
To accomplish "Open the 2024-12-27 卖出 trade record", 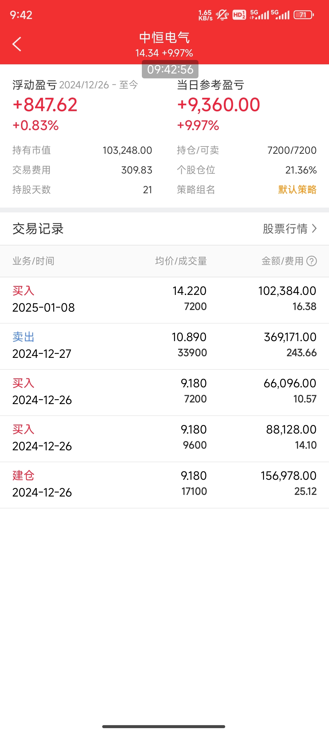I will [164, 346].
